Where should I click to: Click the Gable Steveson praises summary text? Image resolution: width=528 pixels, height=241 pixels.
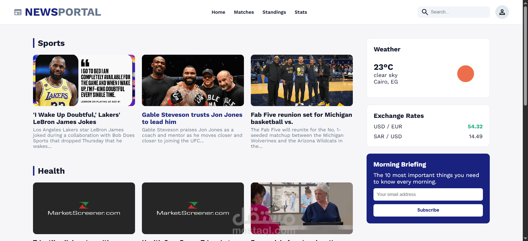192,135
